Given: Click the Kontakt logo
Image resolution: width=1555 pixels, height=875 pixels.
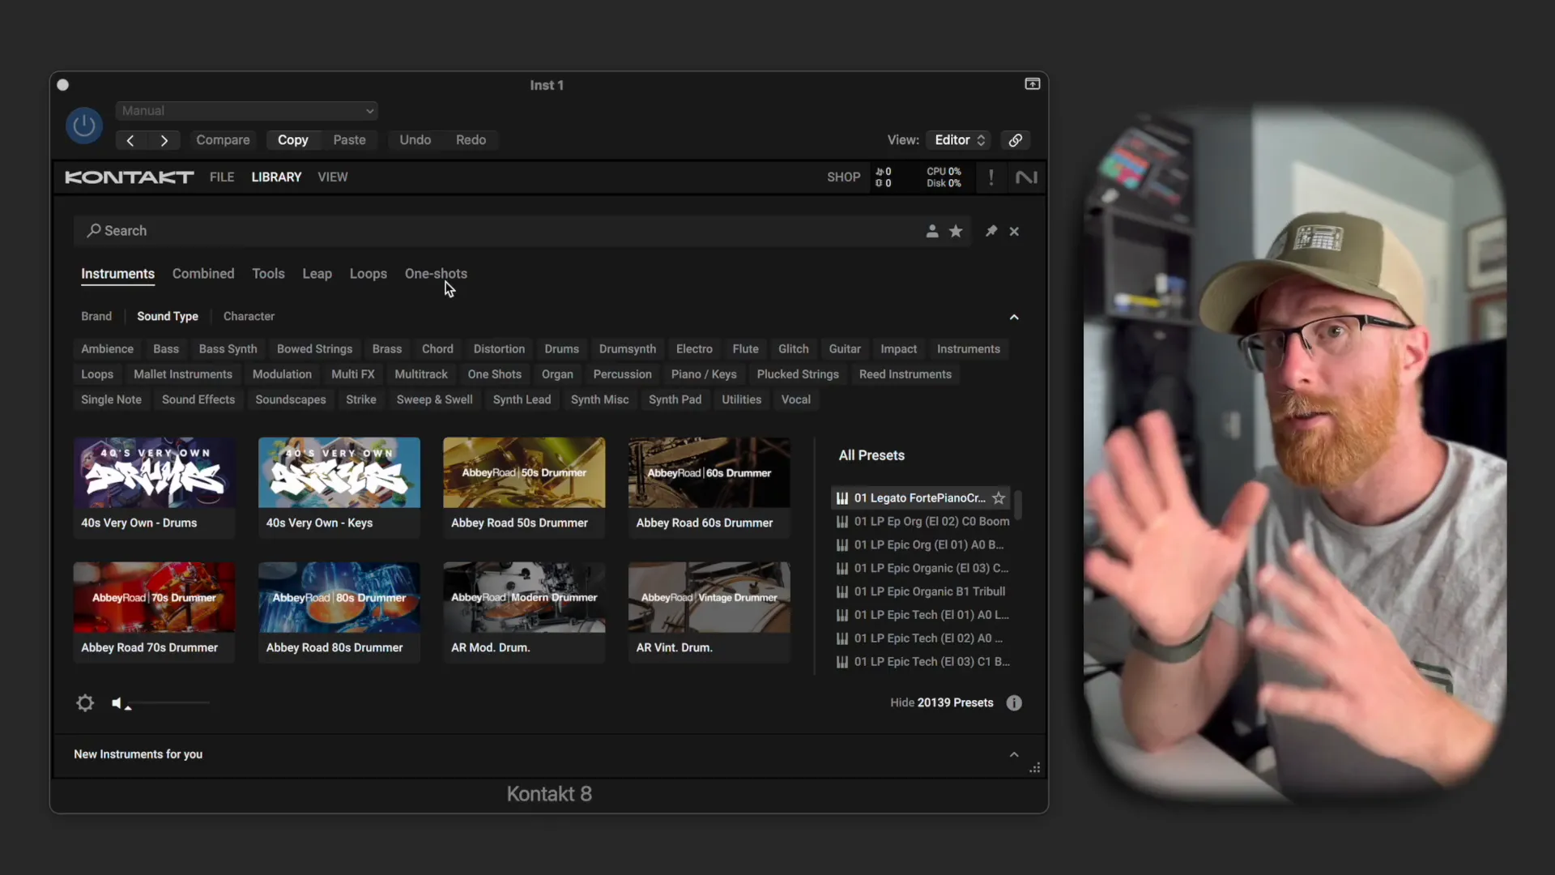Looking at the screenshot, I should (x=130, y=177).
